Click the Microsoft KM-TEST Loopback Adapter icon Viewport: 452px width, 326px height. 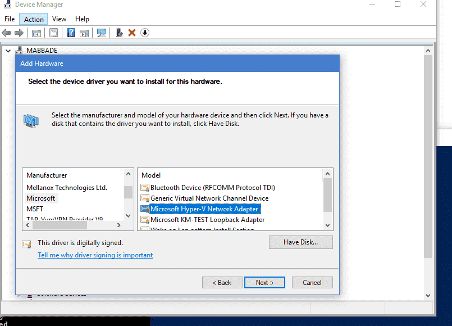(x=145, y=220)
